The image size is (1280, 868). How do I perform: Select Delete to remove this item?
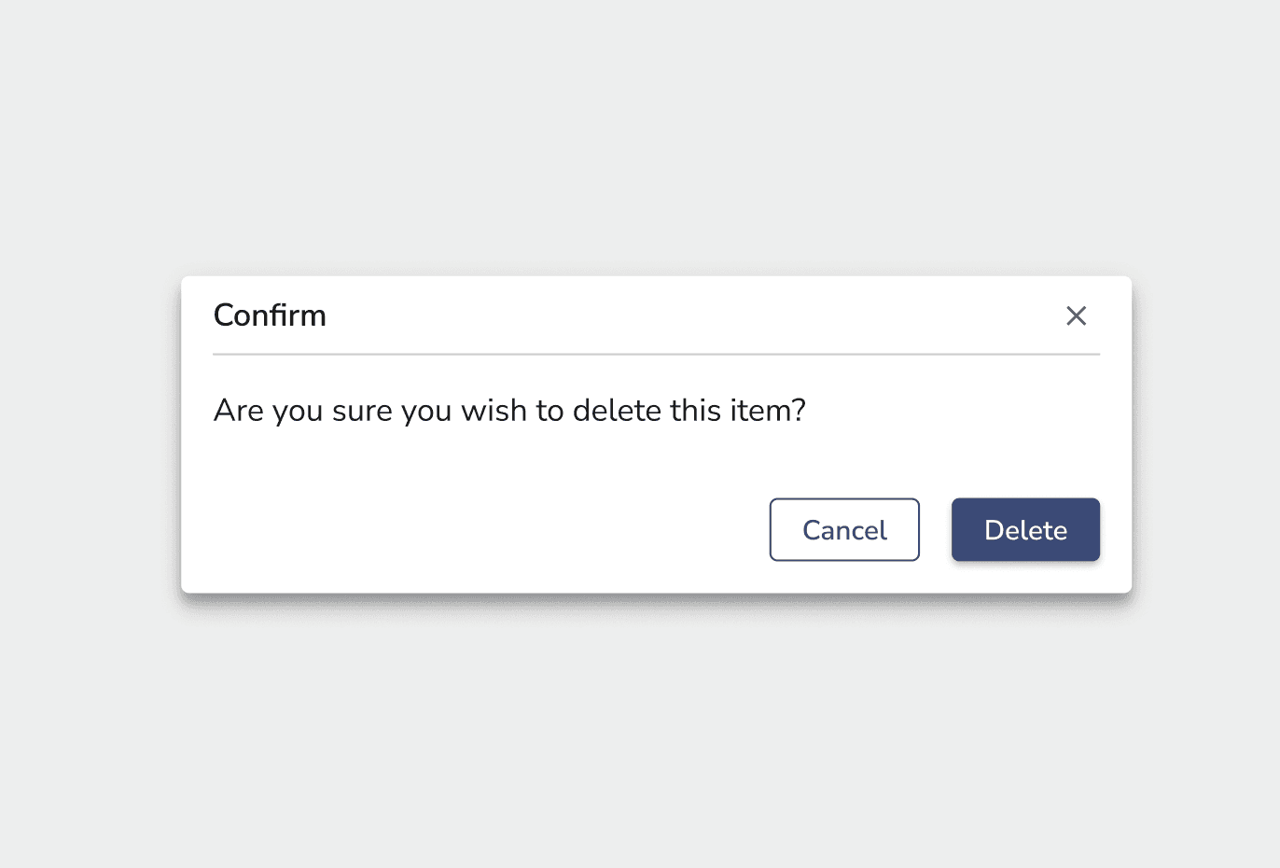(1024, 529)
